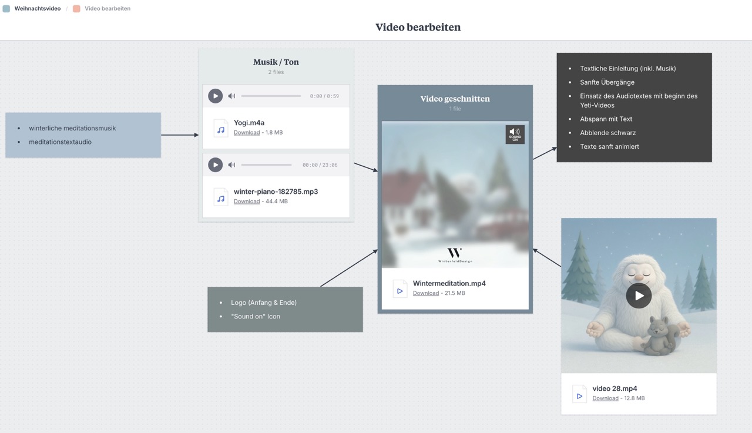Play the Yogi.m4a audio track
The height and width of the screenshot is (433, 752).
[x=215, y=96]
